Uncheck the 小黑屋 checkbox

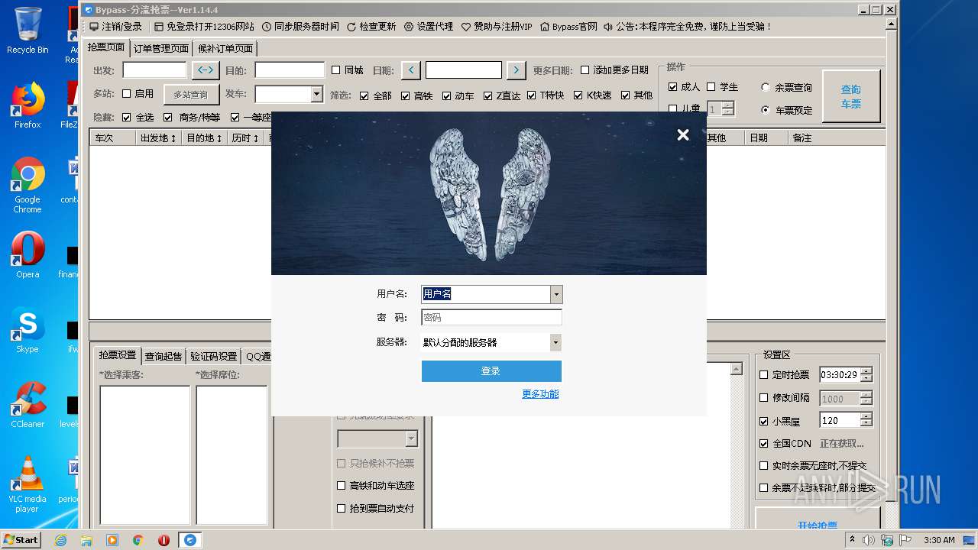(764, 421)
